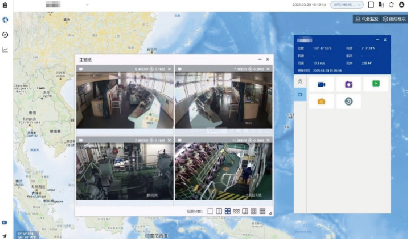Click the refresh icon in top bar
The image size is (408, 239).
[x=391, y=5]
